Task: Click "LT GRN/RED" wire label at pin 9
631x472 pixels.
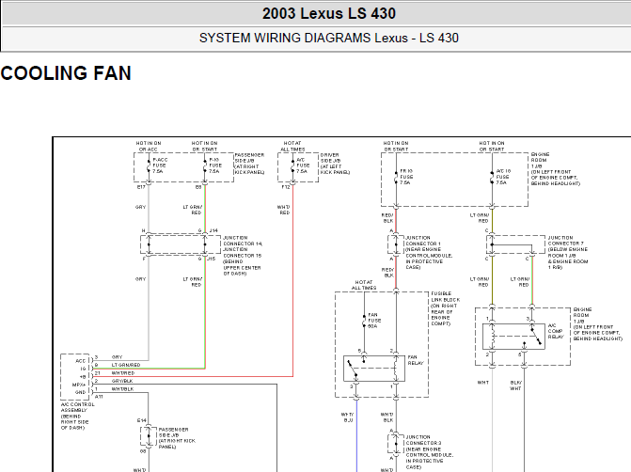Action: (126, 365)
